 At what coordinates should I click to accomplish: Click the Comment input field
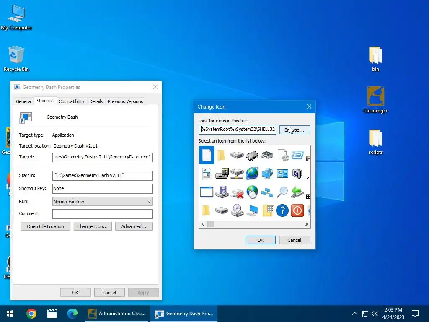click(x=103, y=214)
